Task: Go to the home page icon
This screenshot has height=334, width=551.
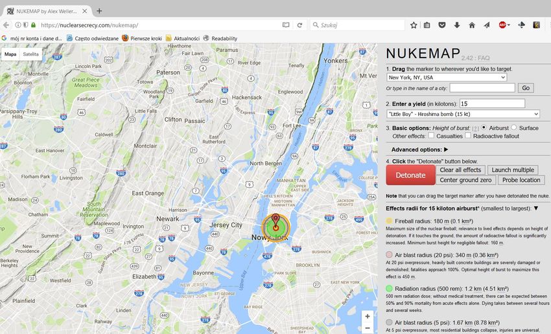Action: pos(472,25)
